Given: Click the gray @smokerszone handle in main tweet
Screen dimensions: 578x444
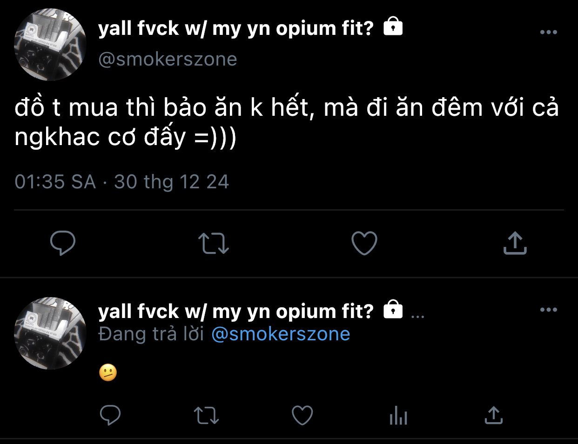Looking at the screenshot, I should point(168,60).
